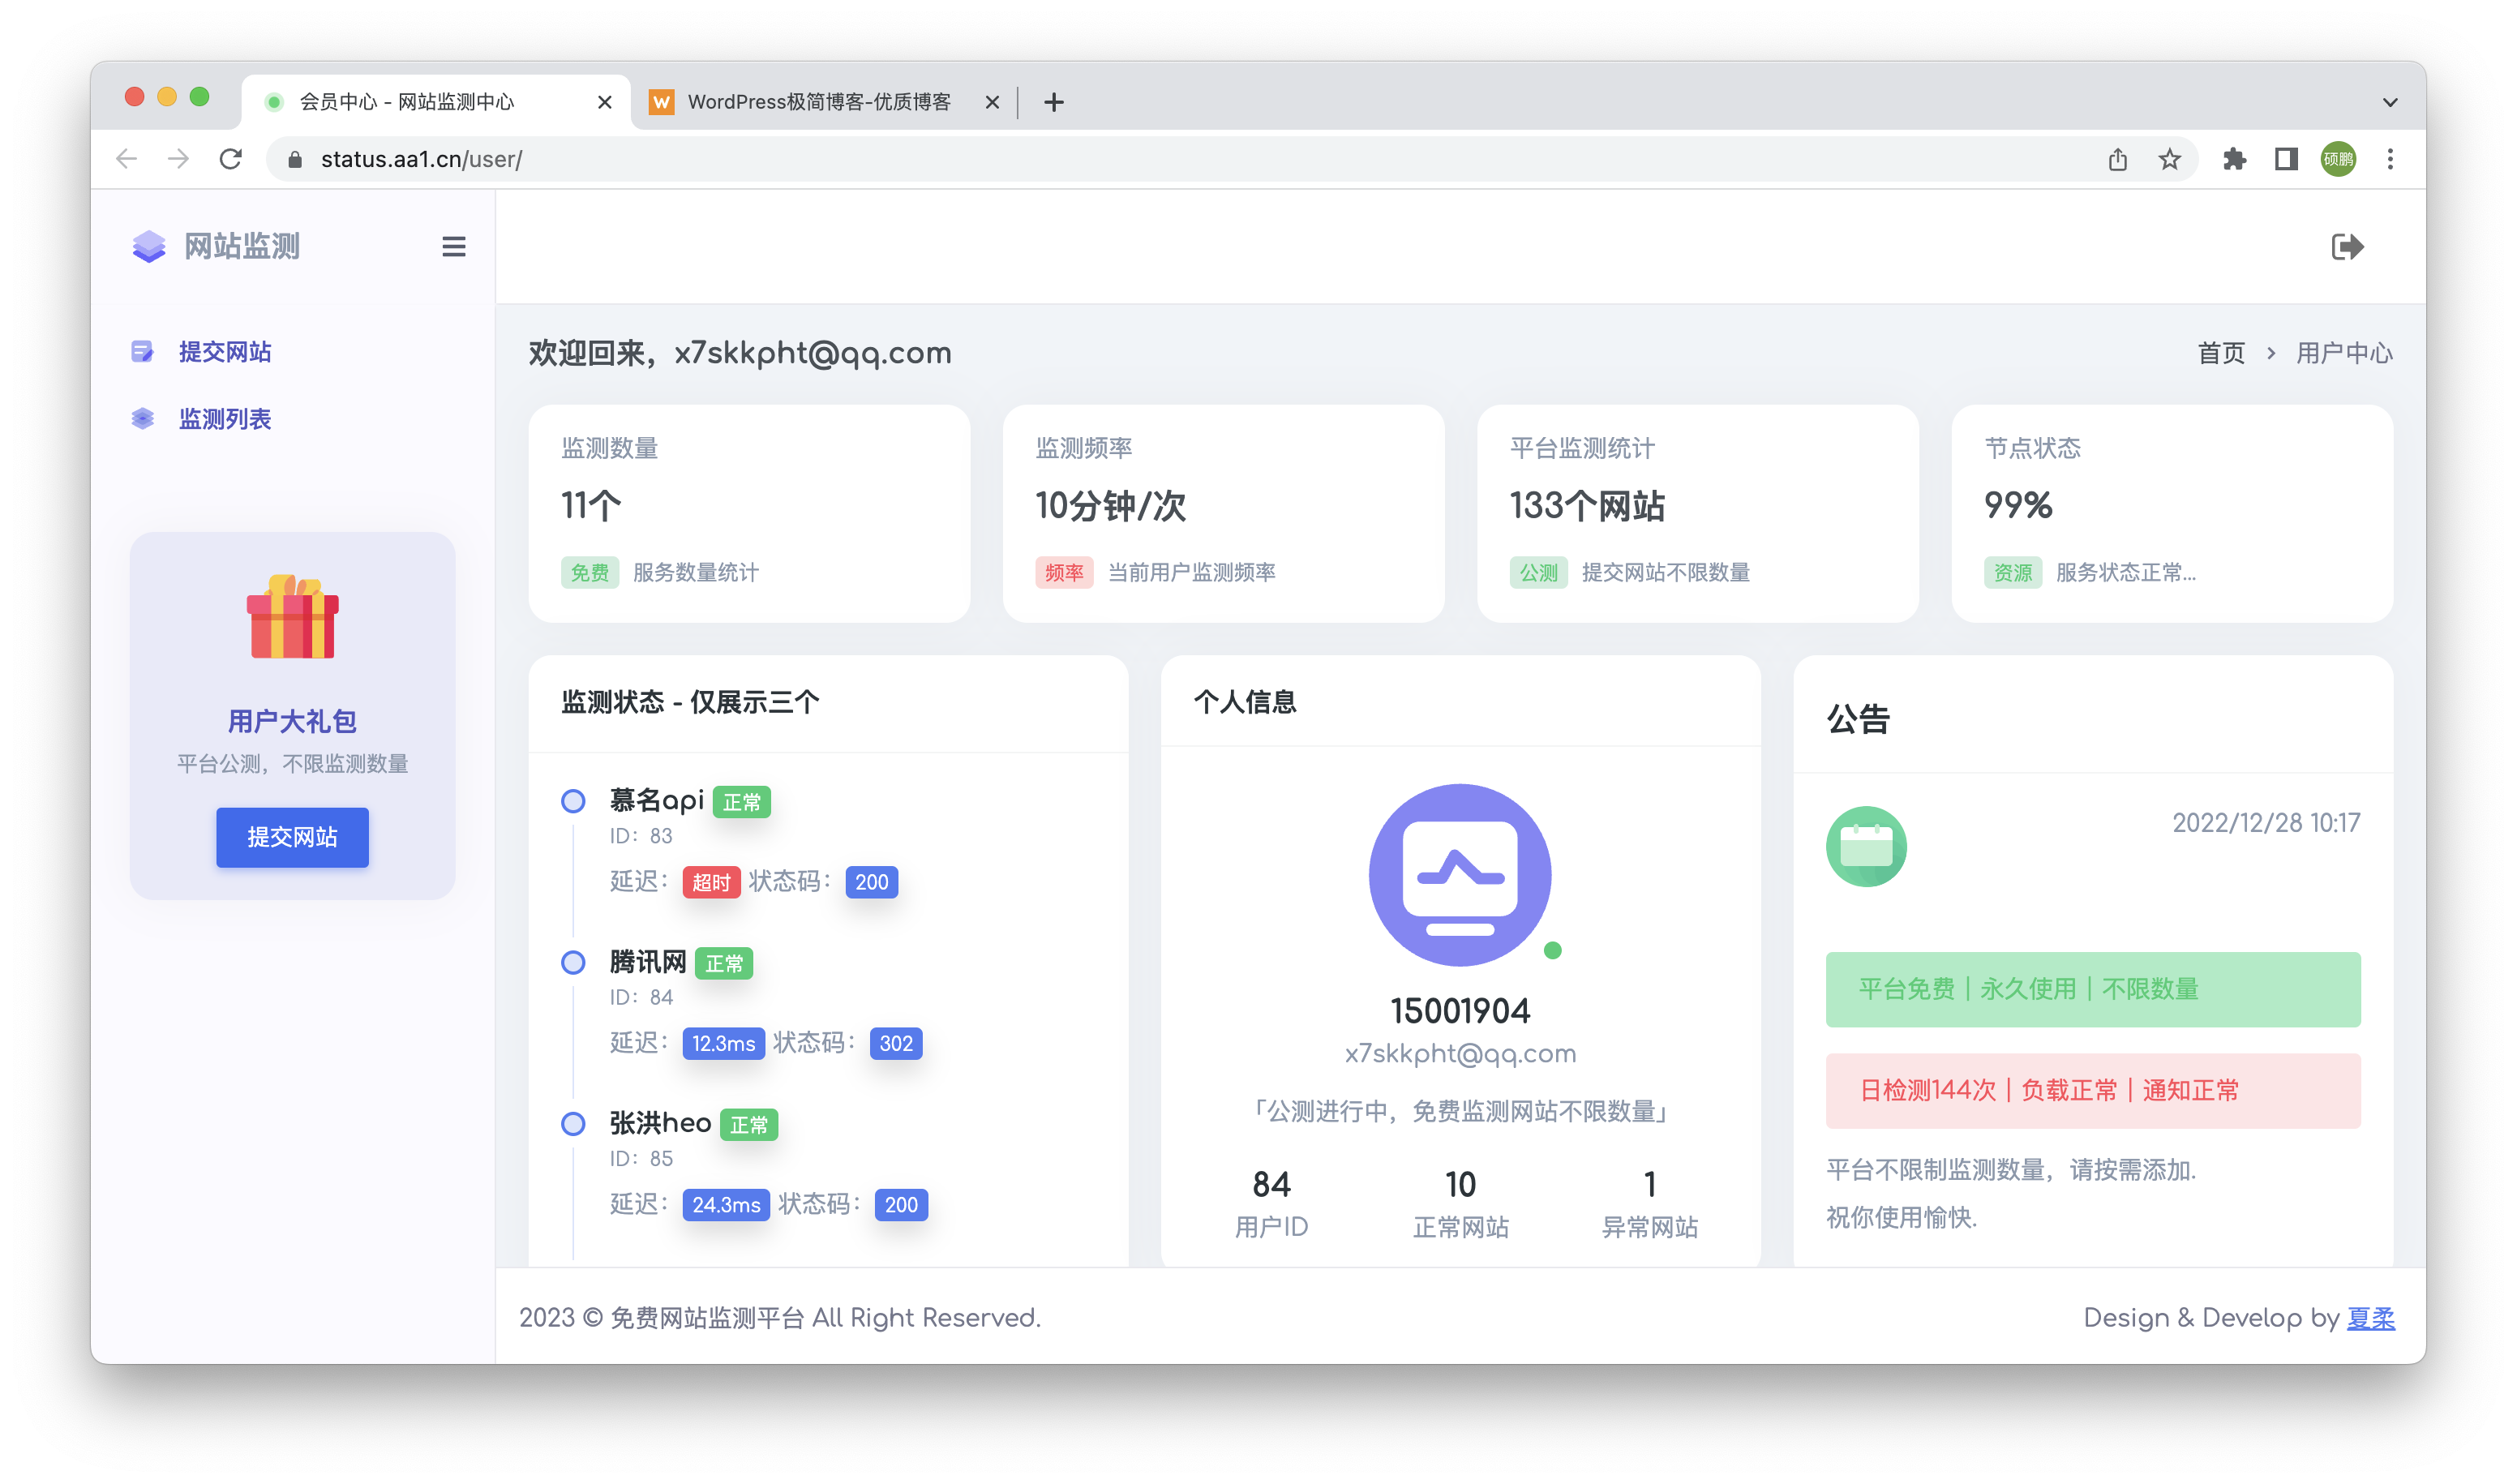Click the 302 status code badge
2517x1484 pixels.
pyautogui.click(x=895, y=1043)
